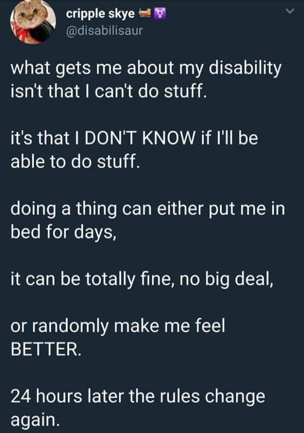Click the line "or randomly make me feel"
Image resolution: width=304 pixels, height=433 pixels.
pos(117,327)
